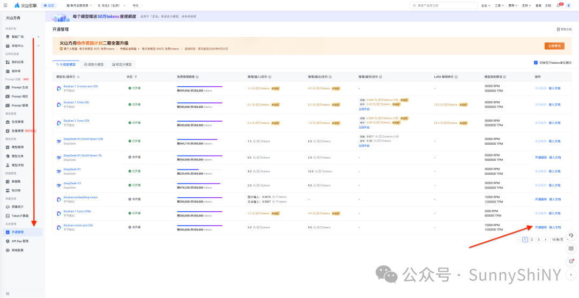Click the 用量统计 sidebar icon

[x=8, y=207]
